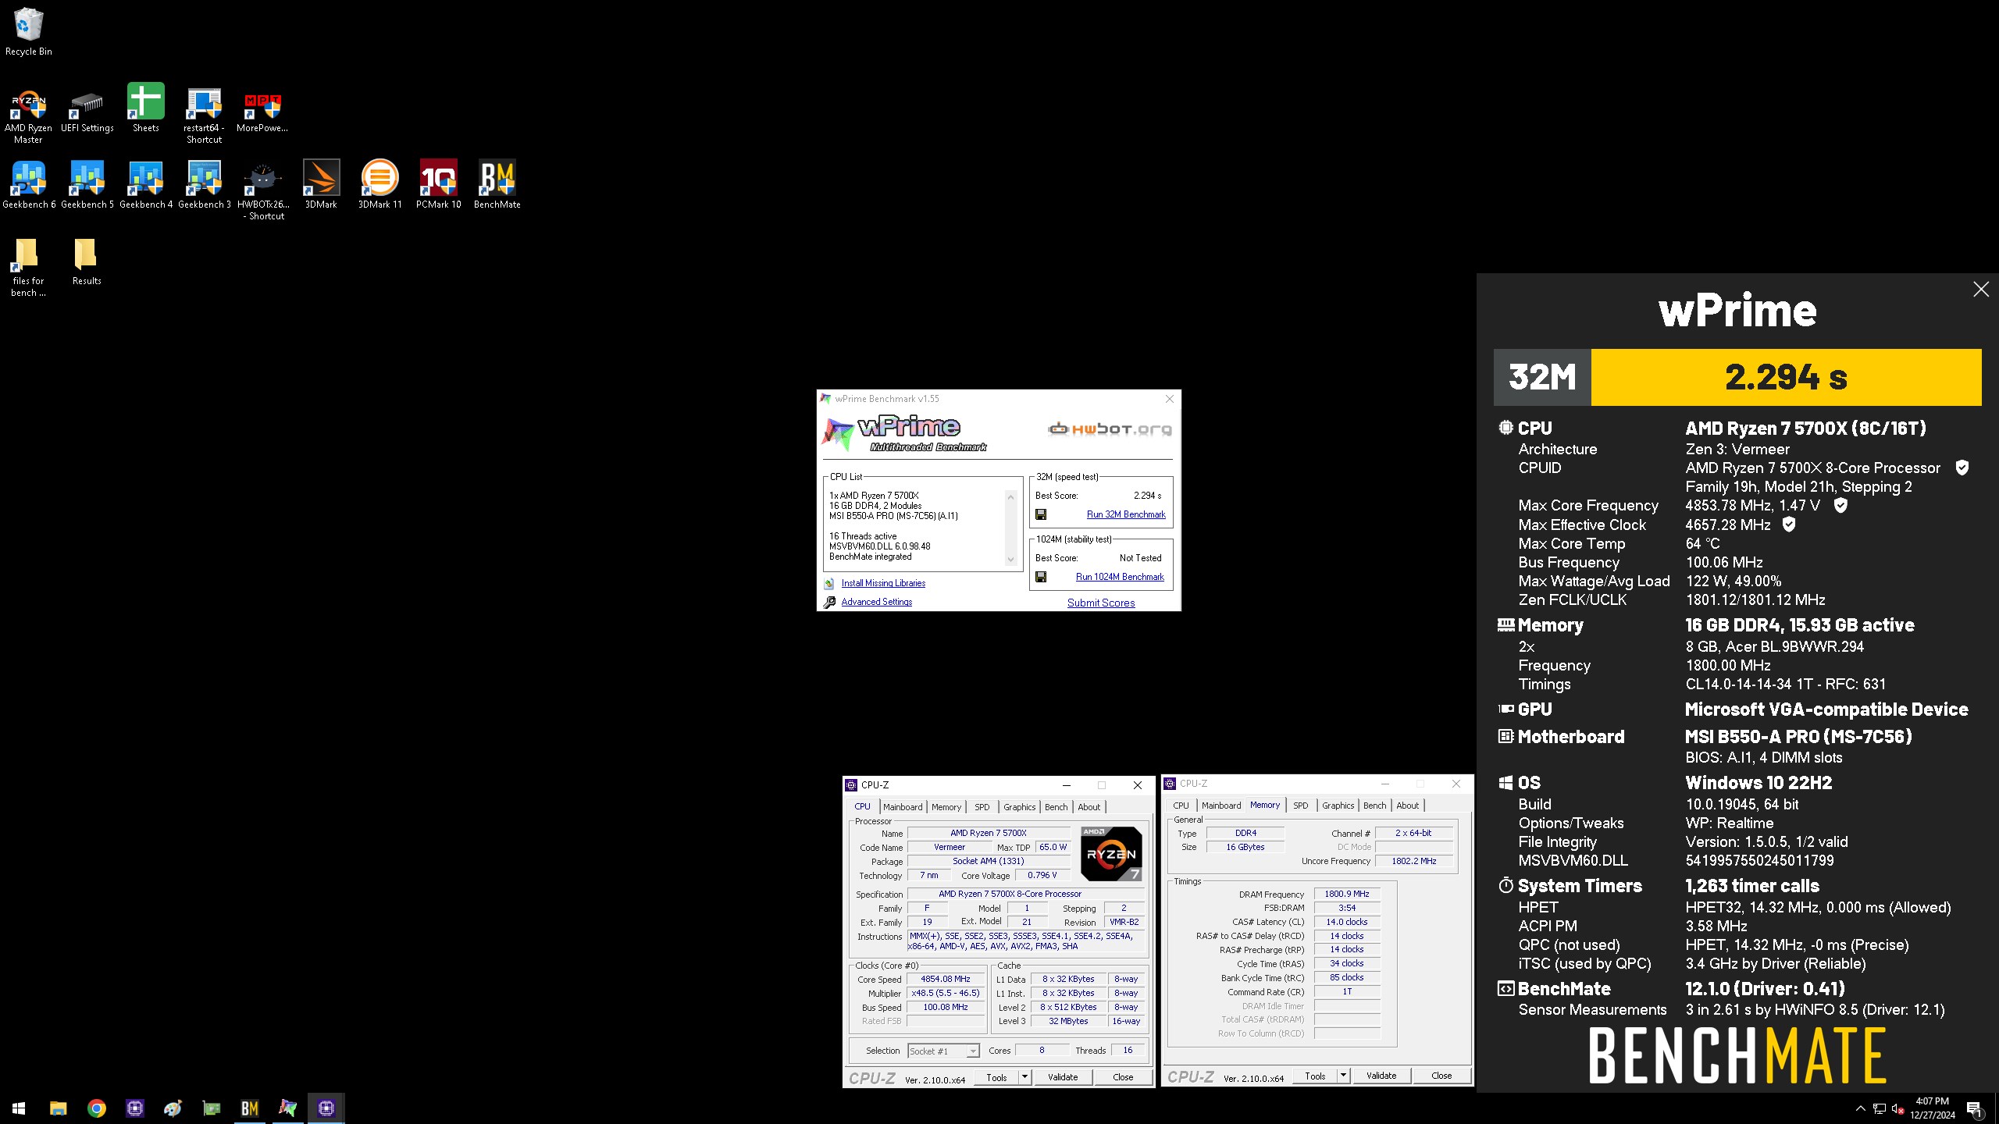Click the CPUID verified shield icon

1962,468
